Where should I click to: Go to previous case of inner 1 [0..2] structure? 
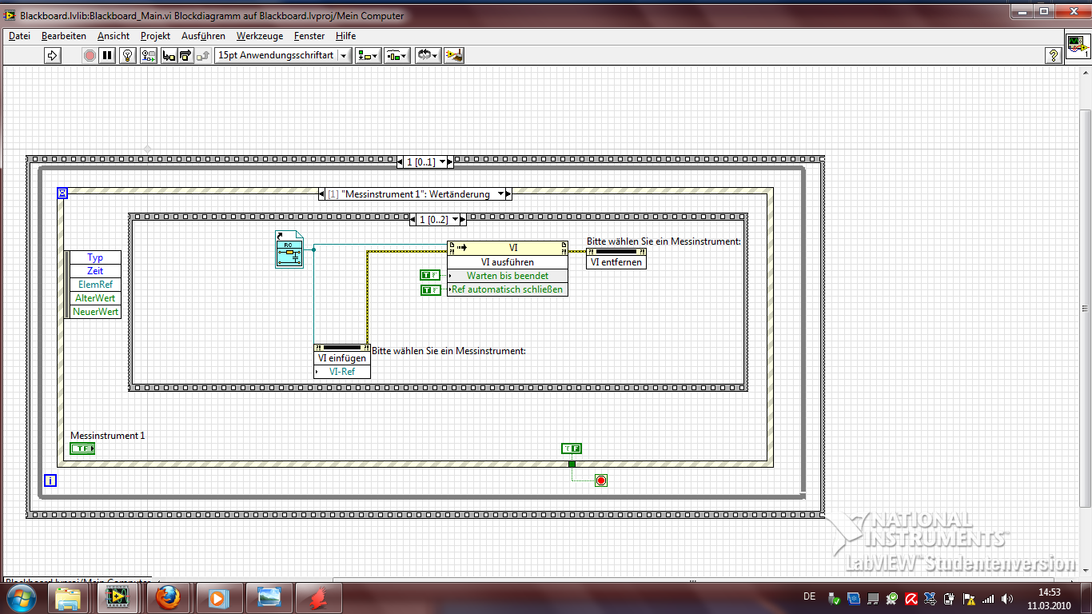pos(413,219)
